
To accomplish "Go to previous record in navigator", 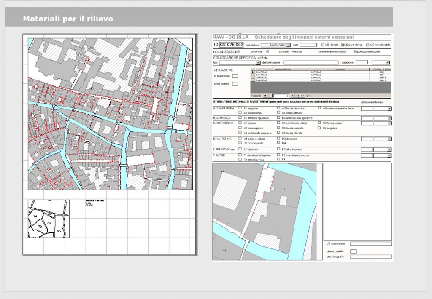I will pos(270,96).
